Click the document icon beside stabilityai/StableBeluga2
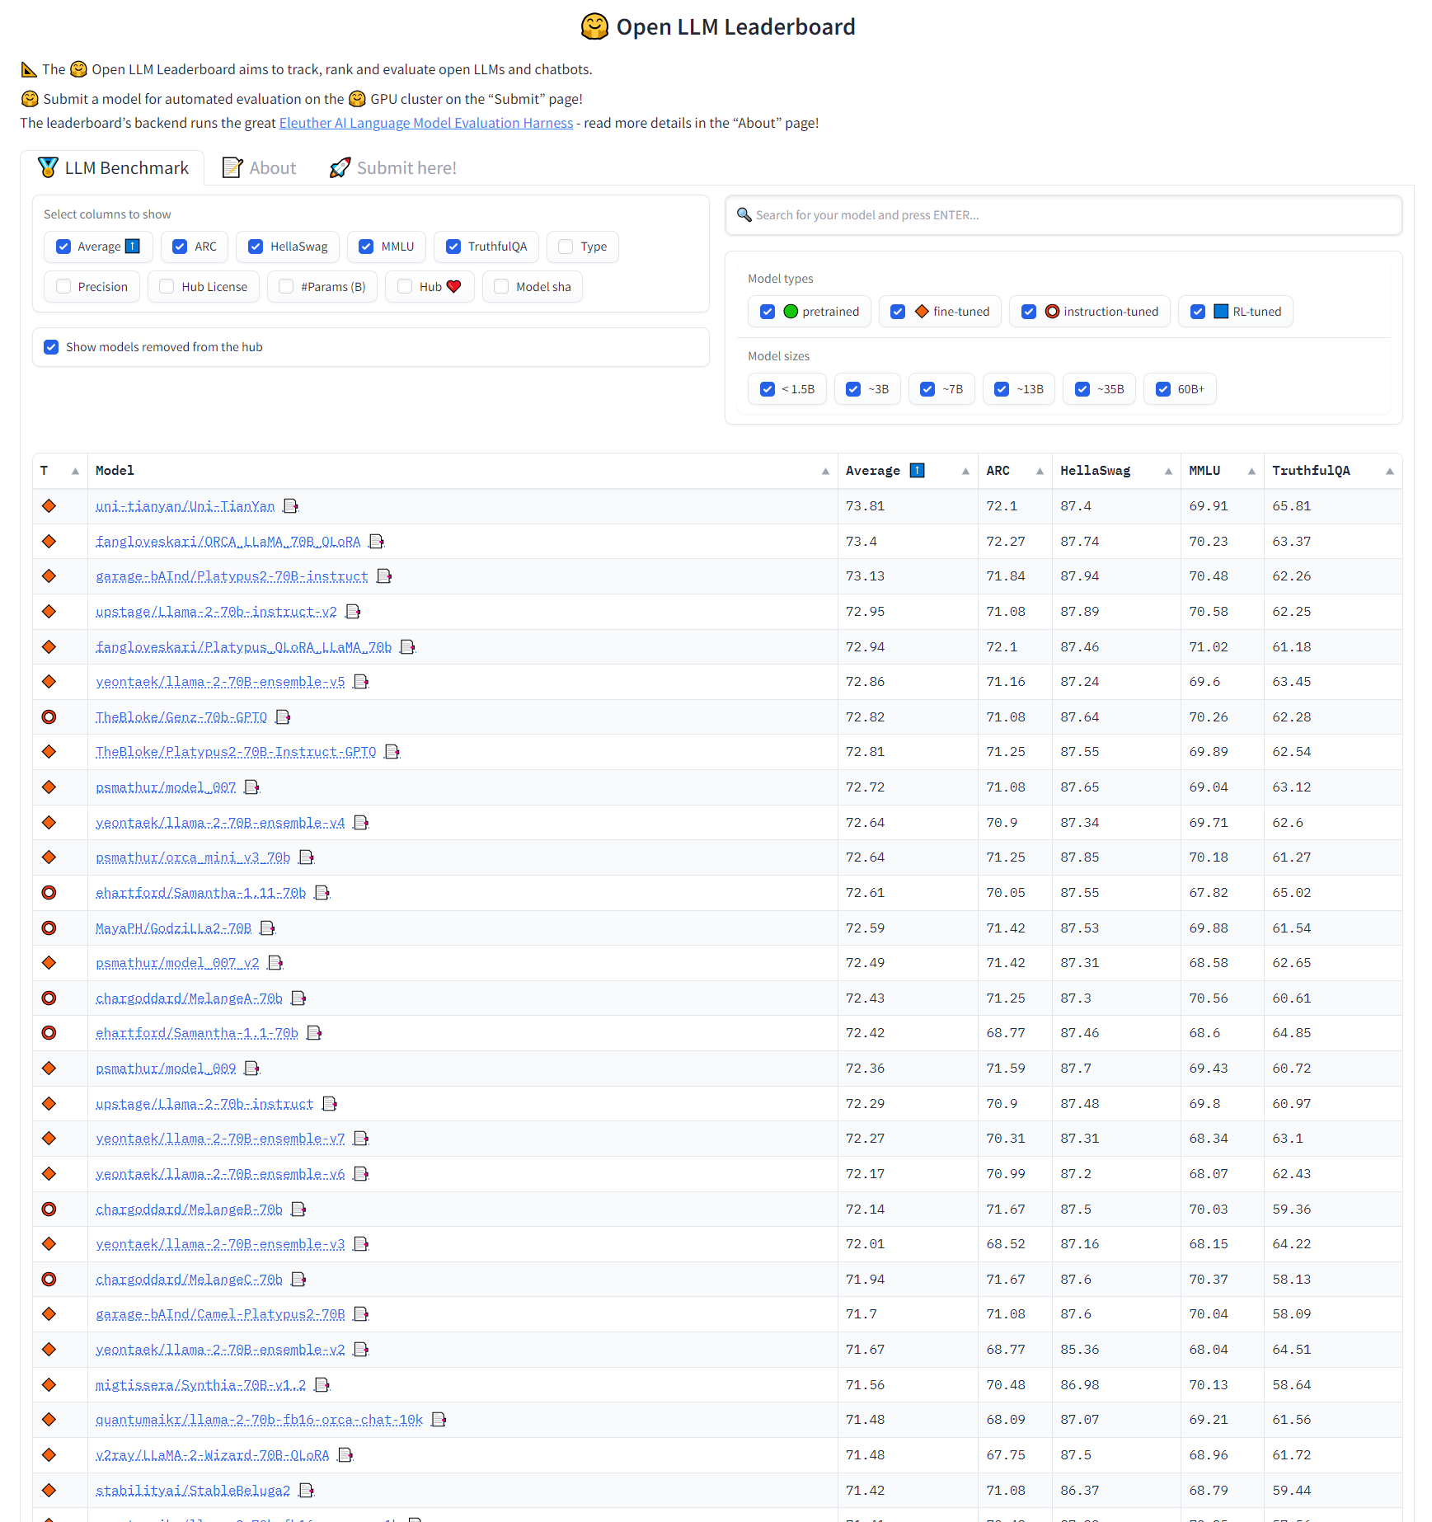1432x1522 pixels. click(x=306, y=1491)
